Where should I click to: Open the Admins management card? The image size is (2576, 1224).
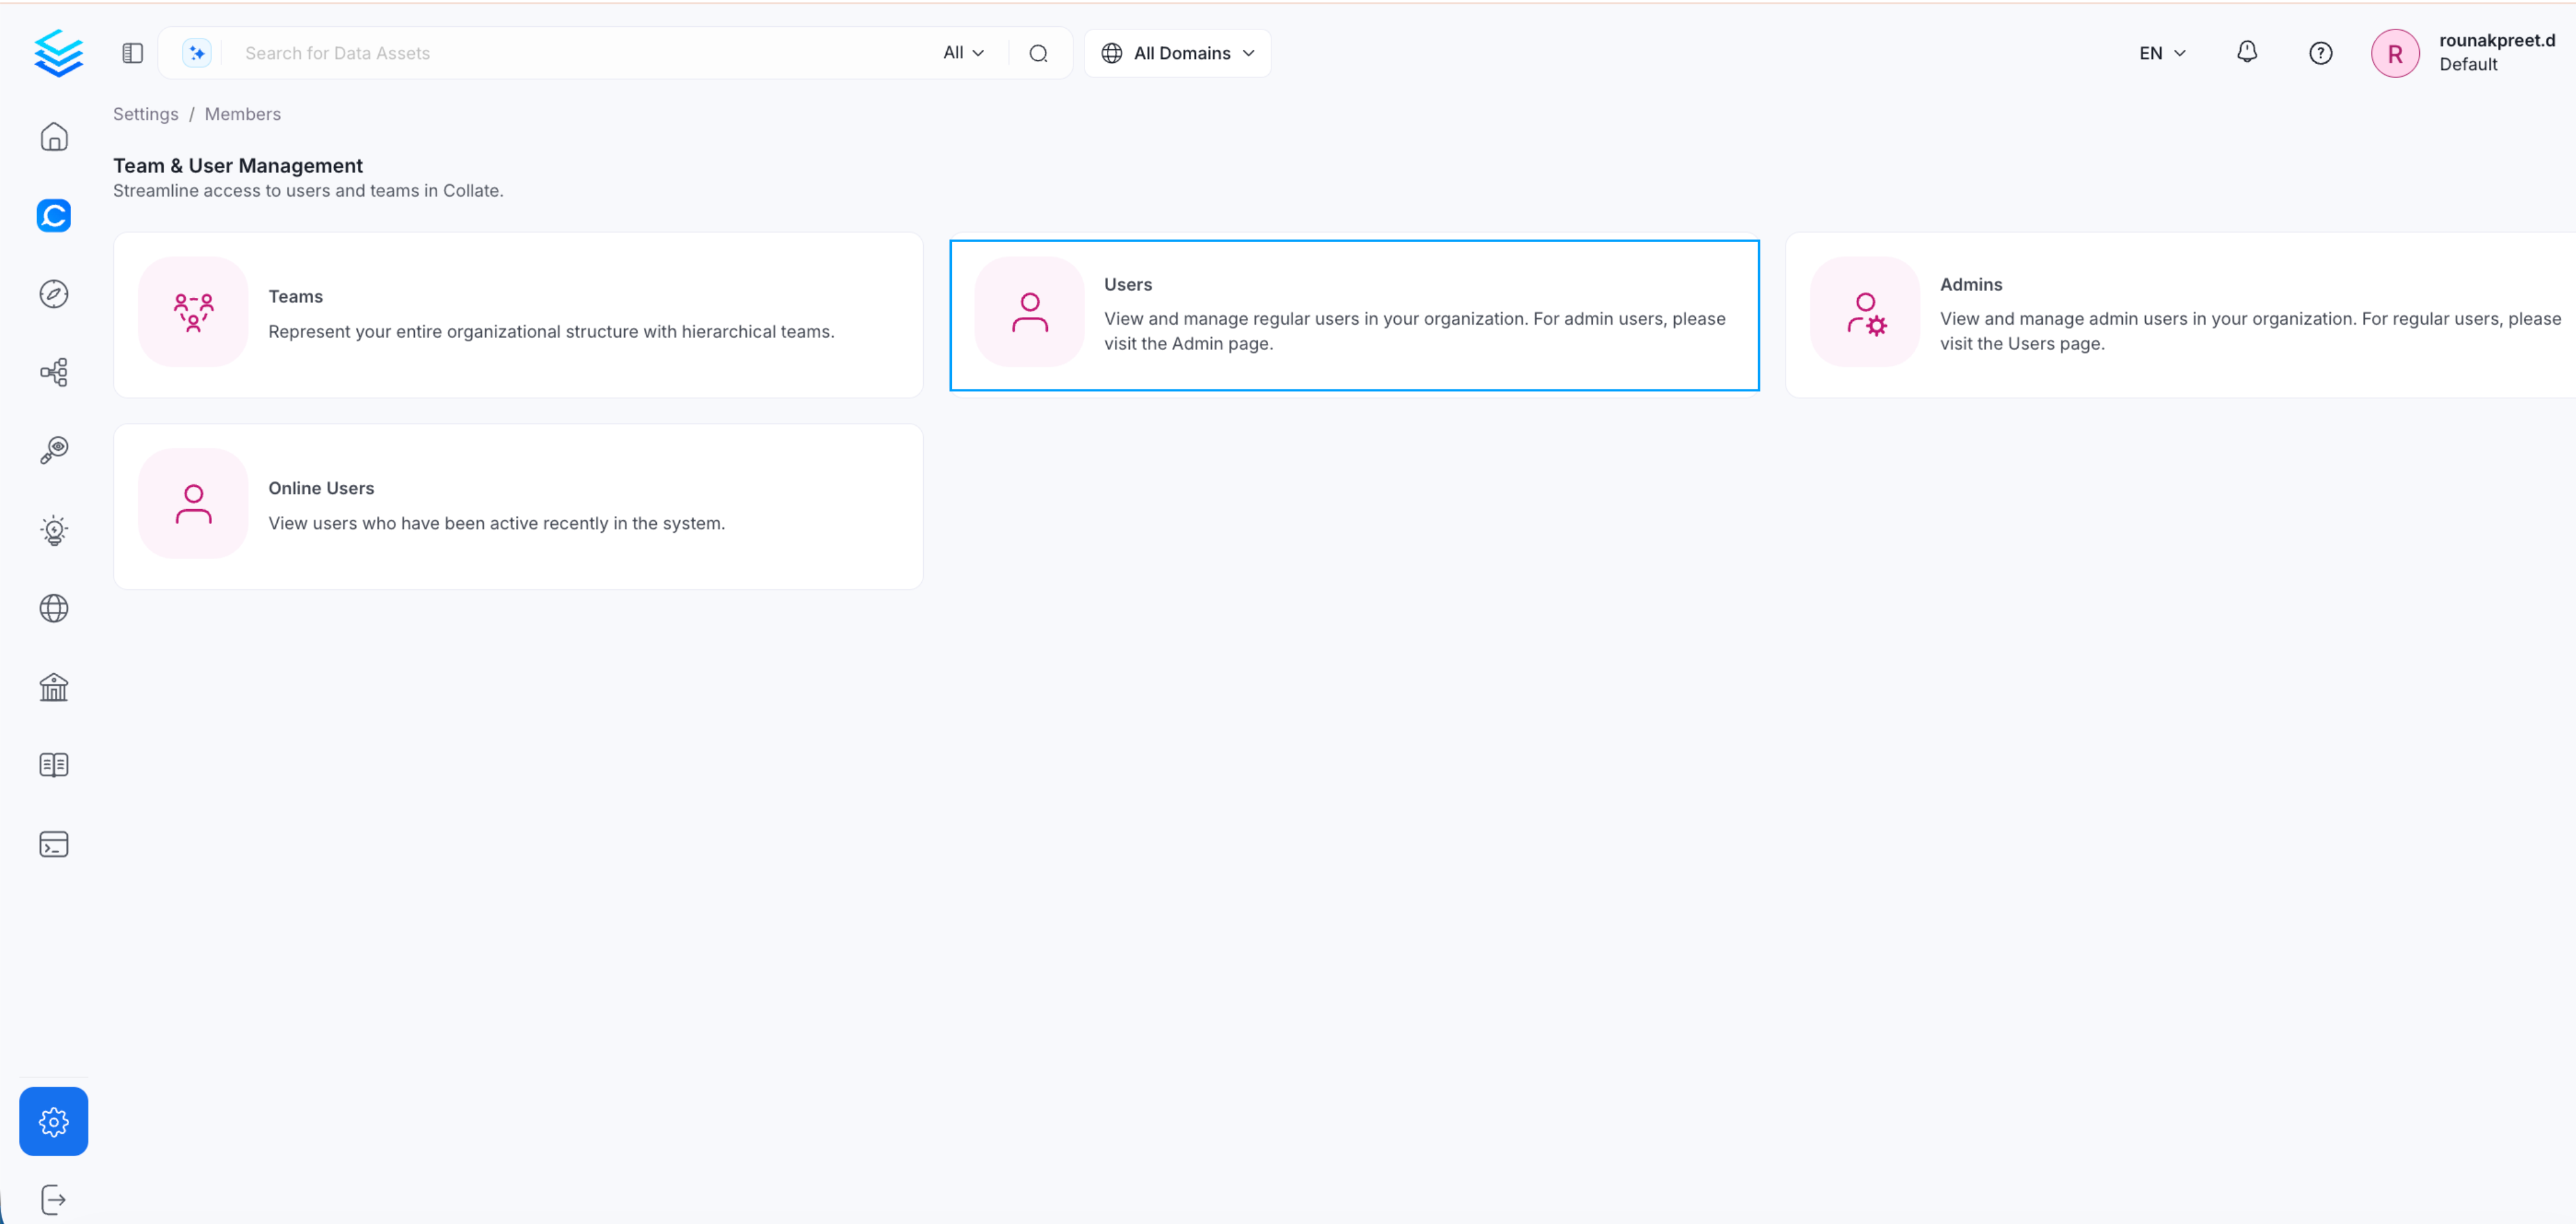[x=2180, y=313]
